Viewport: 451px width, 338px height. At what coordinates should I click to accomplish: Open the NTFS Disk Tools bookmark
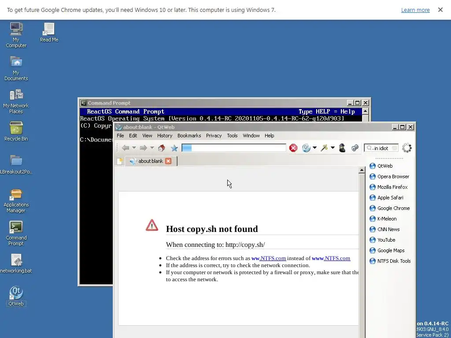pos(390,261)
